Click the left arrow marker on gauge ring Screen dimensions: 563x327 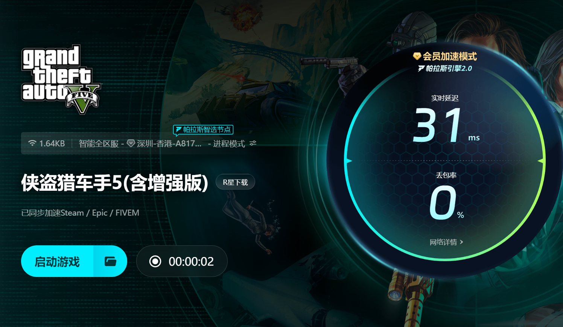348,161
